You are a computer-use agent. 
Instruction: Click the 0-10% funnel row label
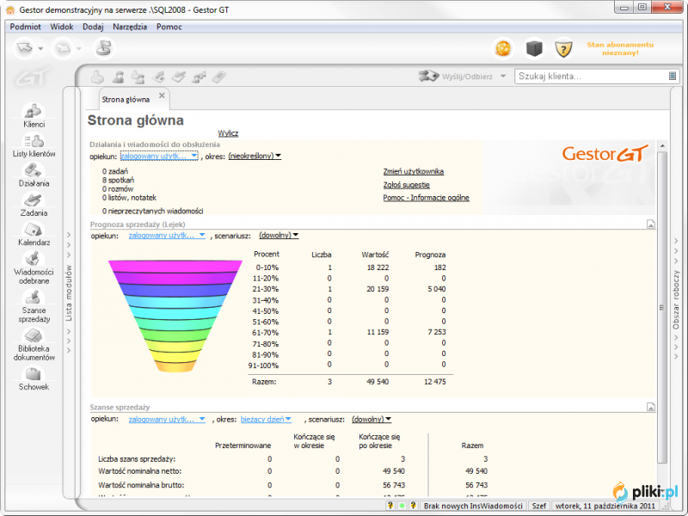(267, 267)
